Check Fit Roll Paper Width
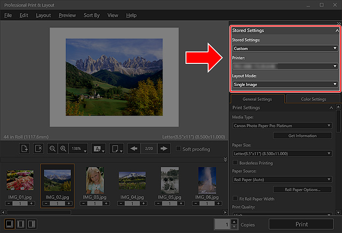Image resolution: width=342 pixels, height=233 pixels. (235, 199)
